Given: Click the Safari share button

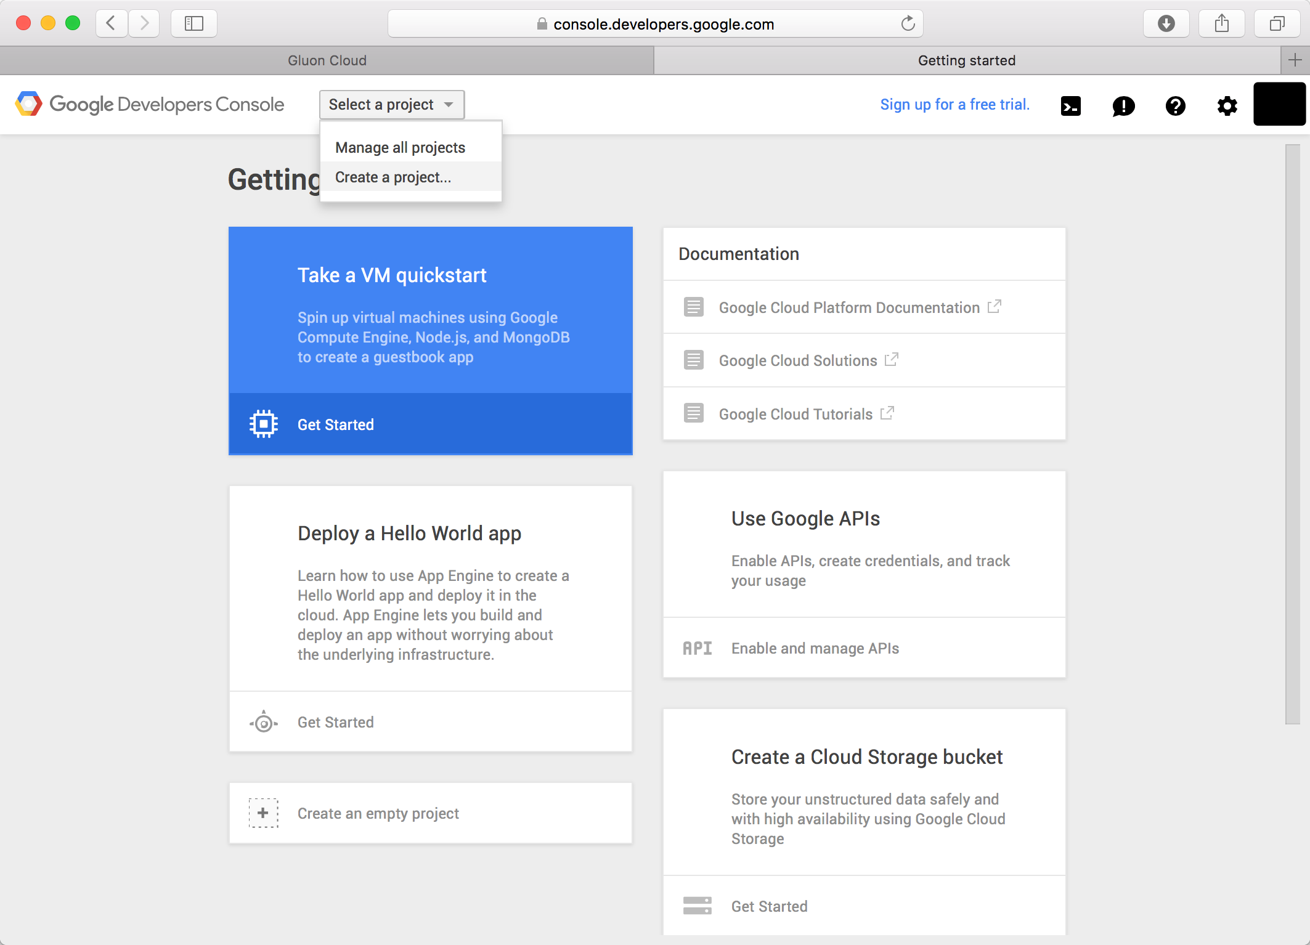Looking at the screenshot, I should point(1222,23).
